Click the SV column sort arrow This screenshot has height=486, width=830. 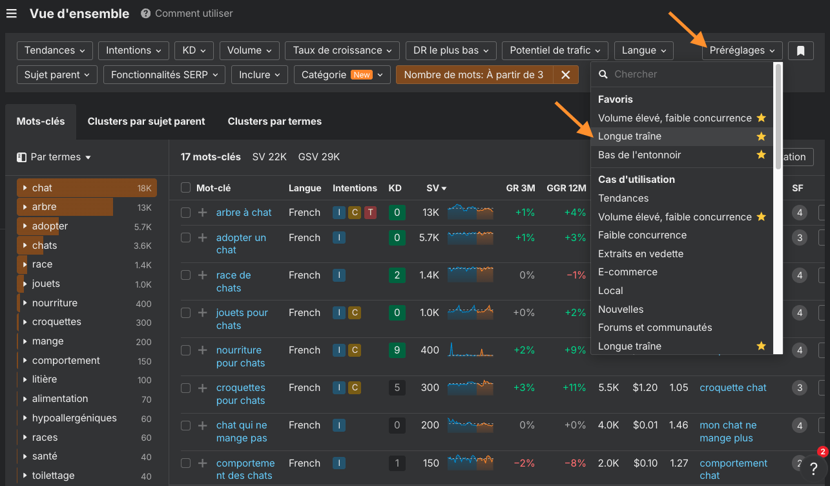coord(445,188)
